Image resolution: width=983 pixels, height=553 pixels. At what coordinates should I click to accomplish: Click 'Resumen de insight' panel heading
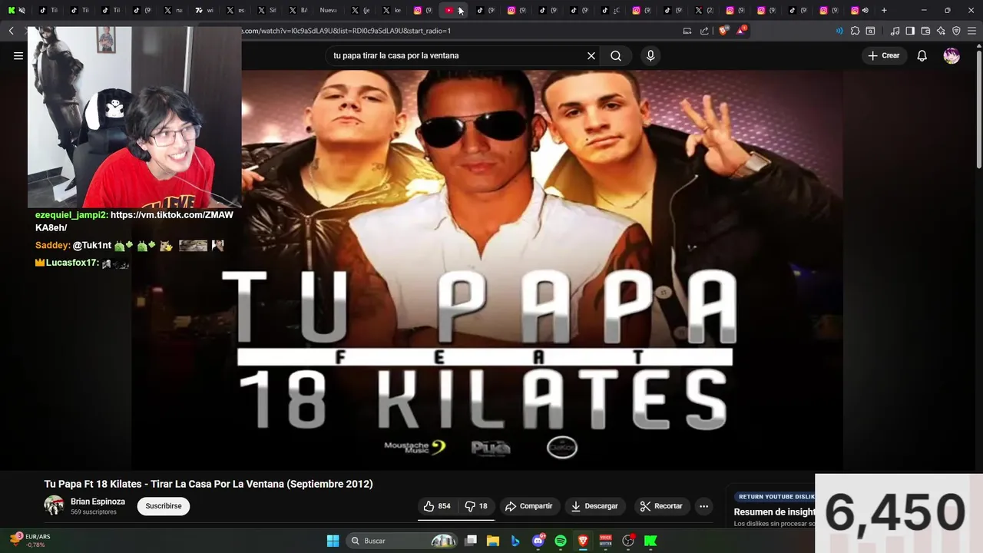click(x=774, y=512)
